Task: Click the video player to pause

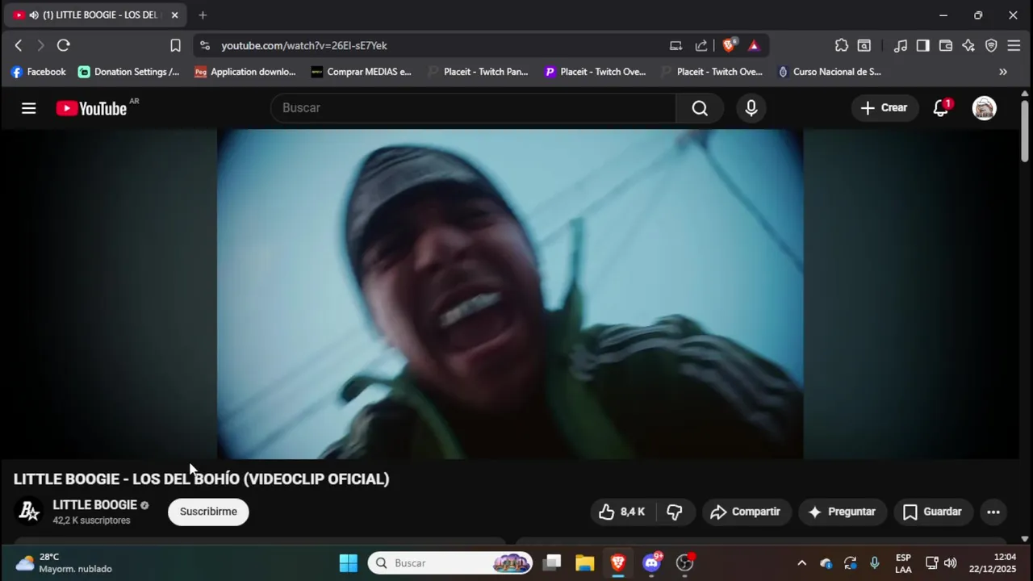Action: (510, 294)
